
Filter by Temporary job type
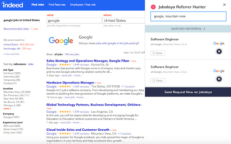click(x=12, y=80)
